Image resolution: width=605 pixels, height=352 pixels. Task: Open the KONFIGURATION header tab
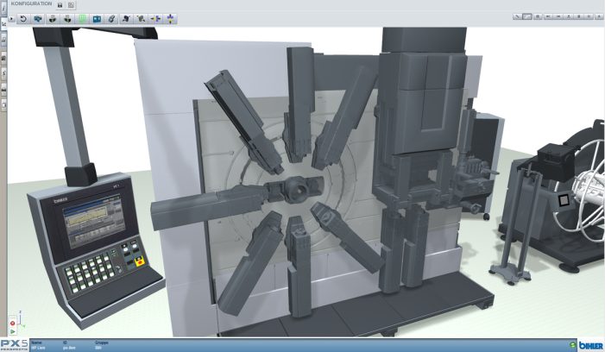click(31, 3)
